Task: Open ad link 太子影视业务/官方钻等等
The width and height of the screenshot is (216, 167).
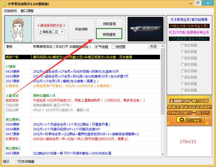Action: 189,20
